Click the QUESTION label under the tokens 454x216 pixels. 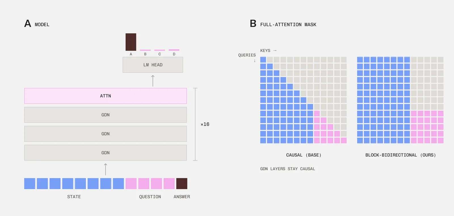150,197
